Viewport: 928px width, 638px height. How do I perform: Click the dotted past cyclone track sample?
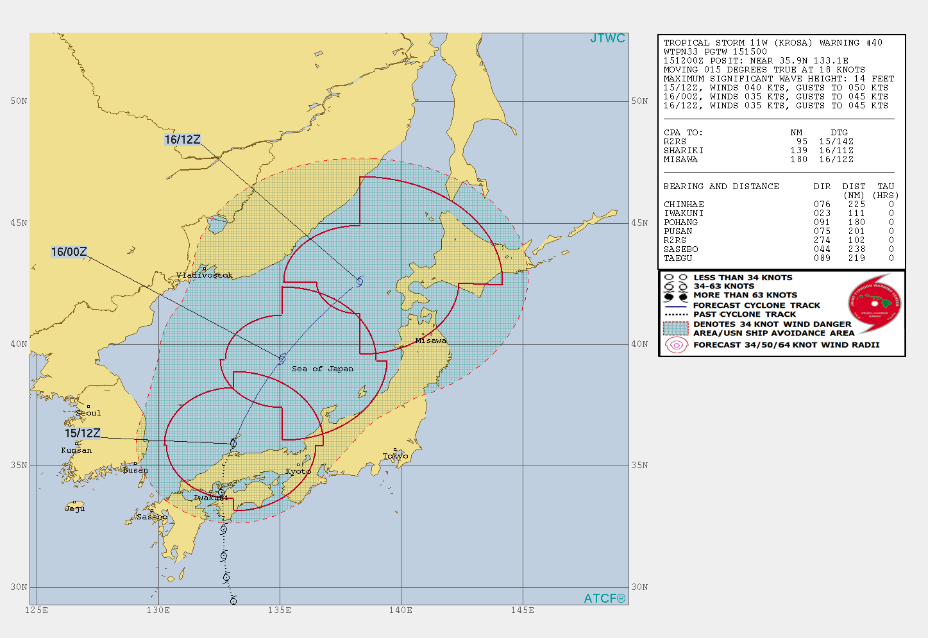676,315
